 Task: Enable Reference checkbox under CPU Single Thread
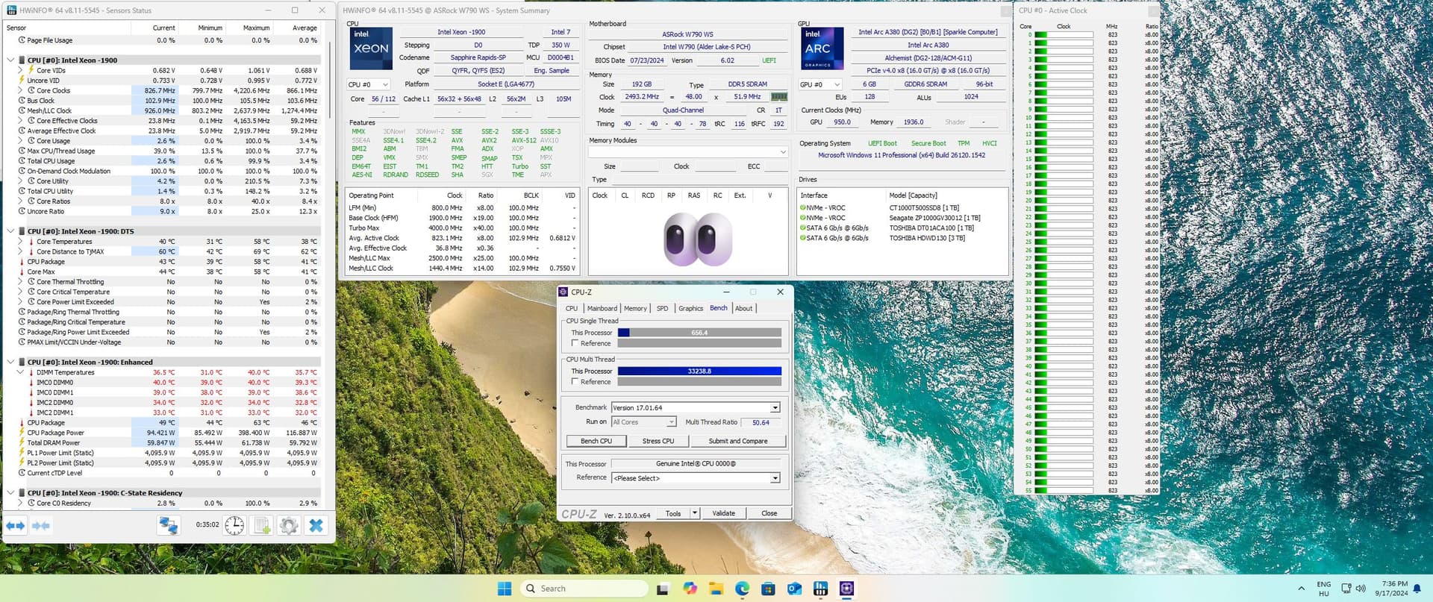(575, 343)
